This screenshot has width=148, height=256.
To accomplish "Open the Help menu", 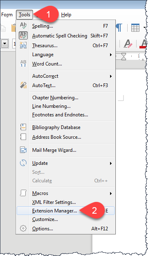I will click(x=66, y=15).
